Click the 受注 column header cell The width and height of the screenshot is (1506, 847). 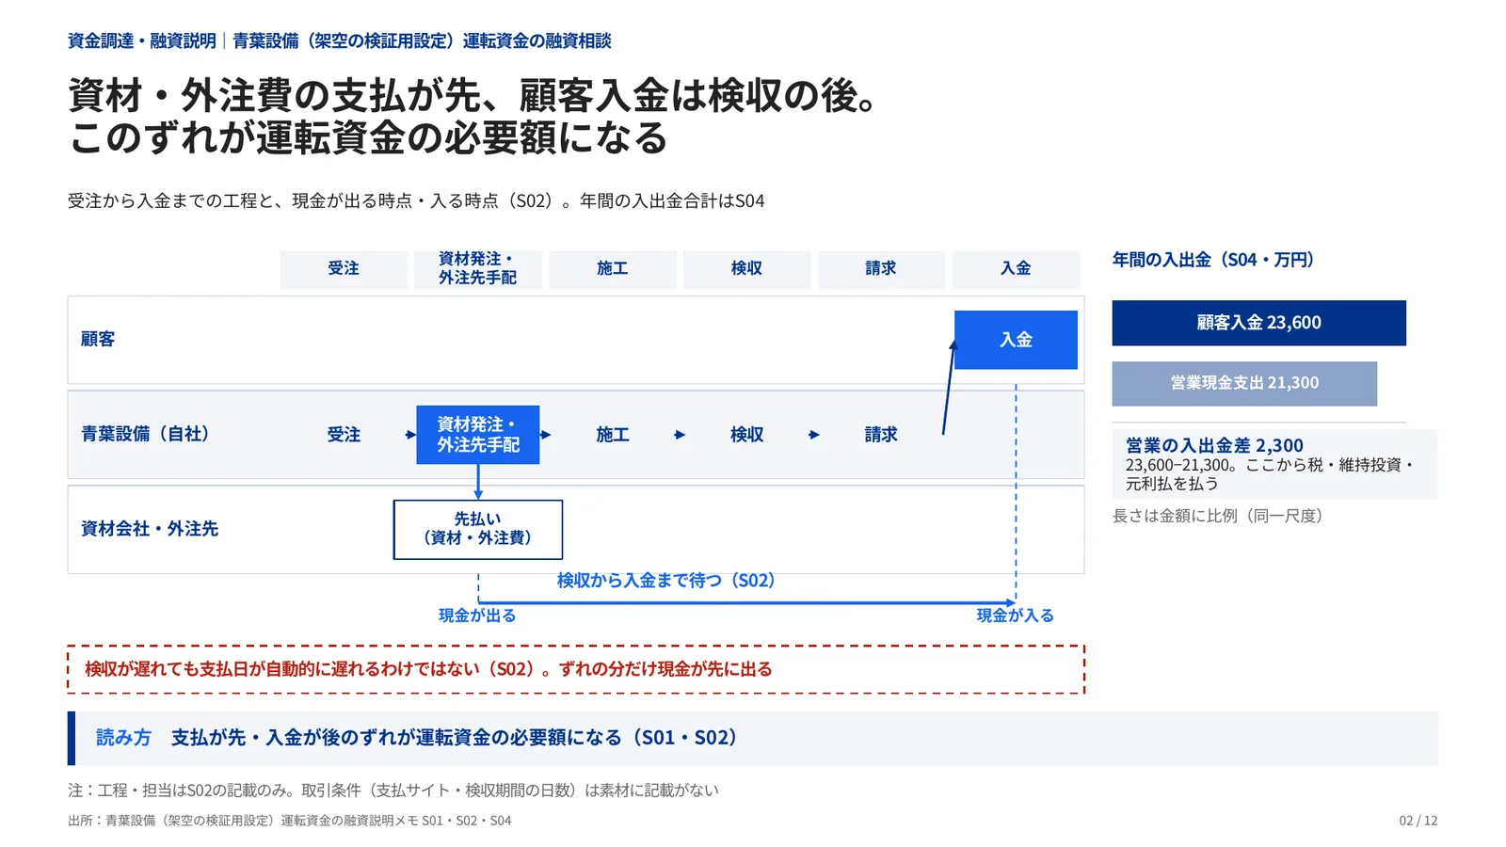point(344,269)
